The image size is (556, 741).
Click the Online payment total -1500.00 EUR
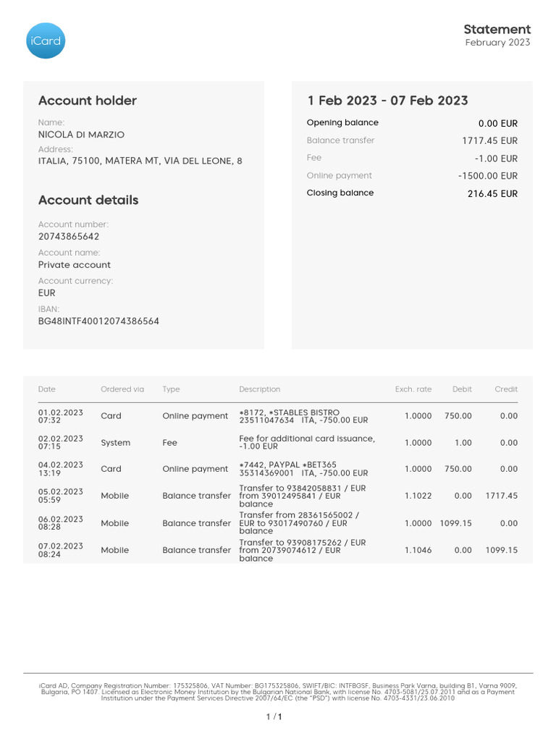point(488,176)
